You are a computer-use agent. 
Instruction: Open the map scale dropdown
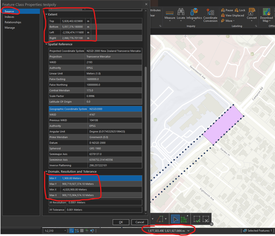(x=65, y=230)
